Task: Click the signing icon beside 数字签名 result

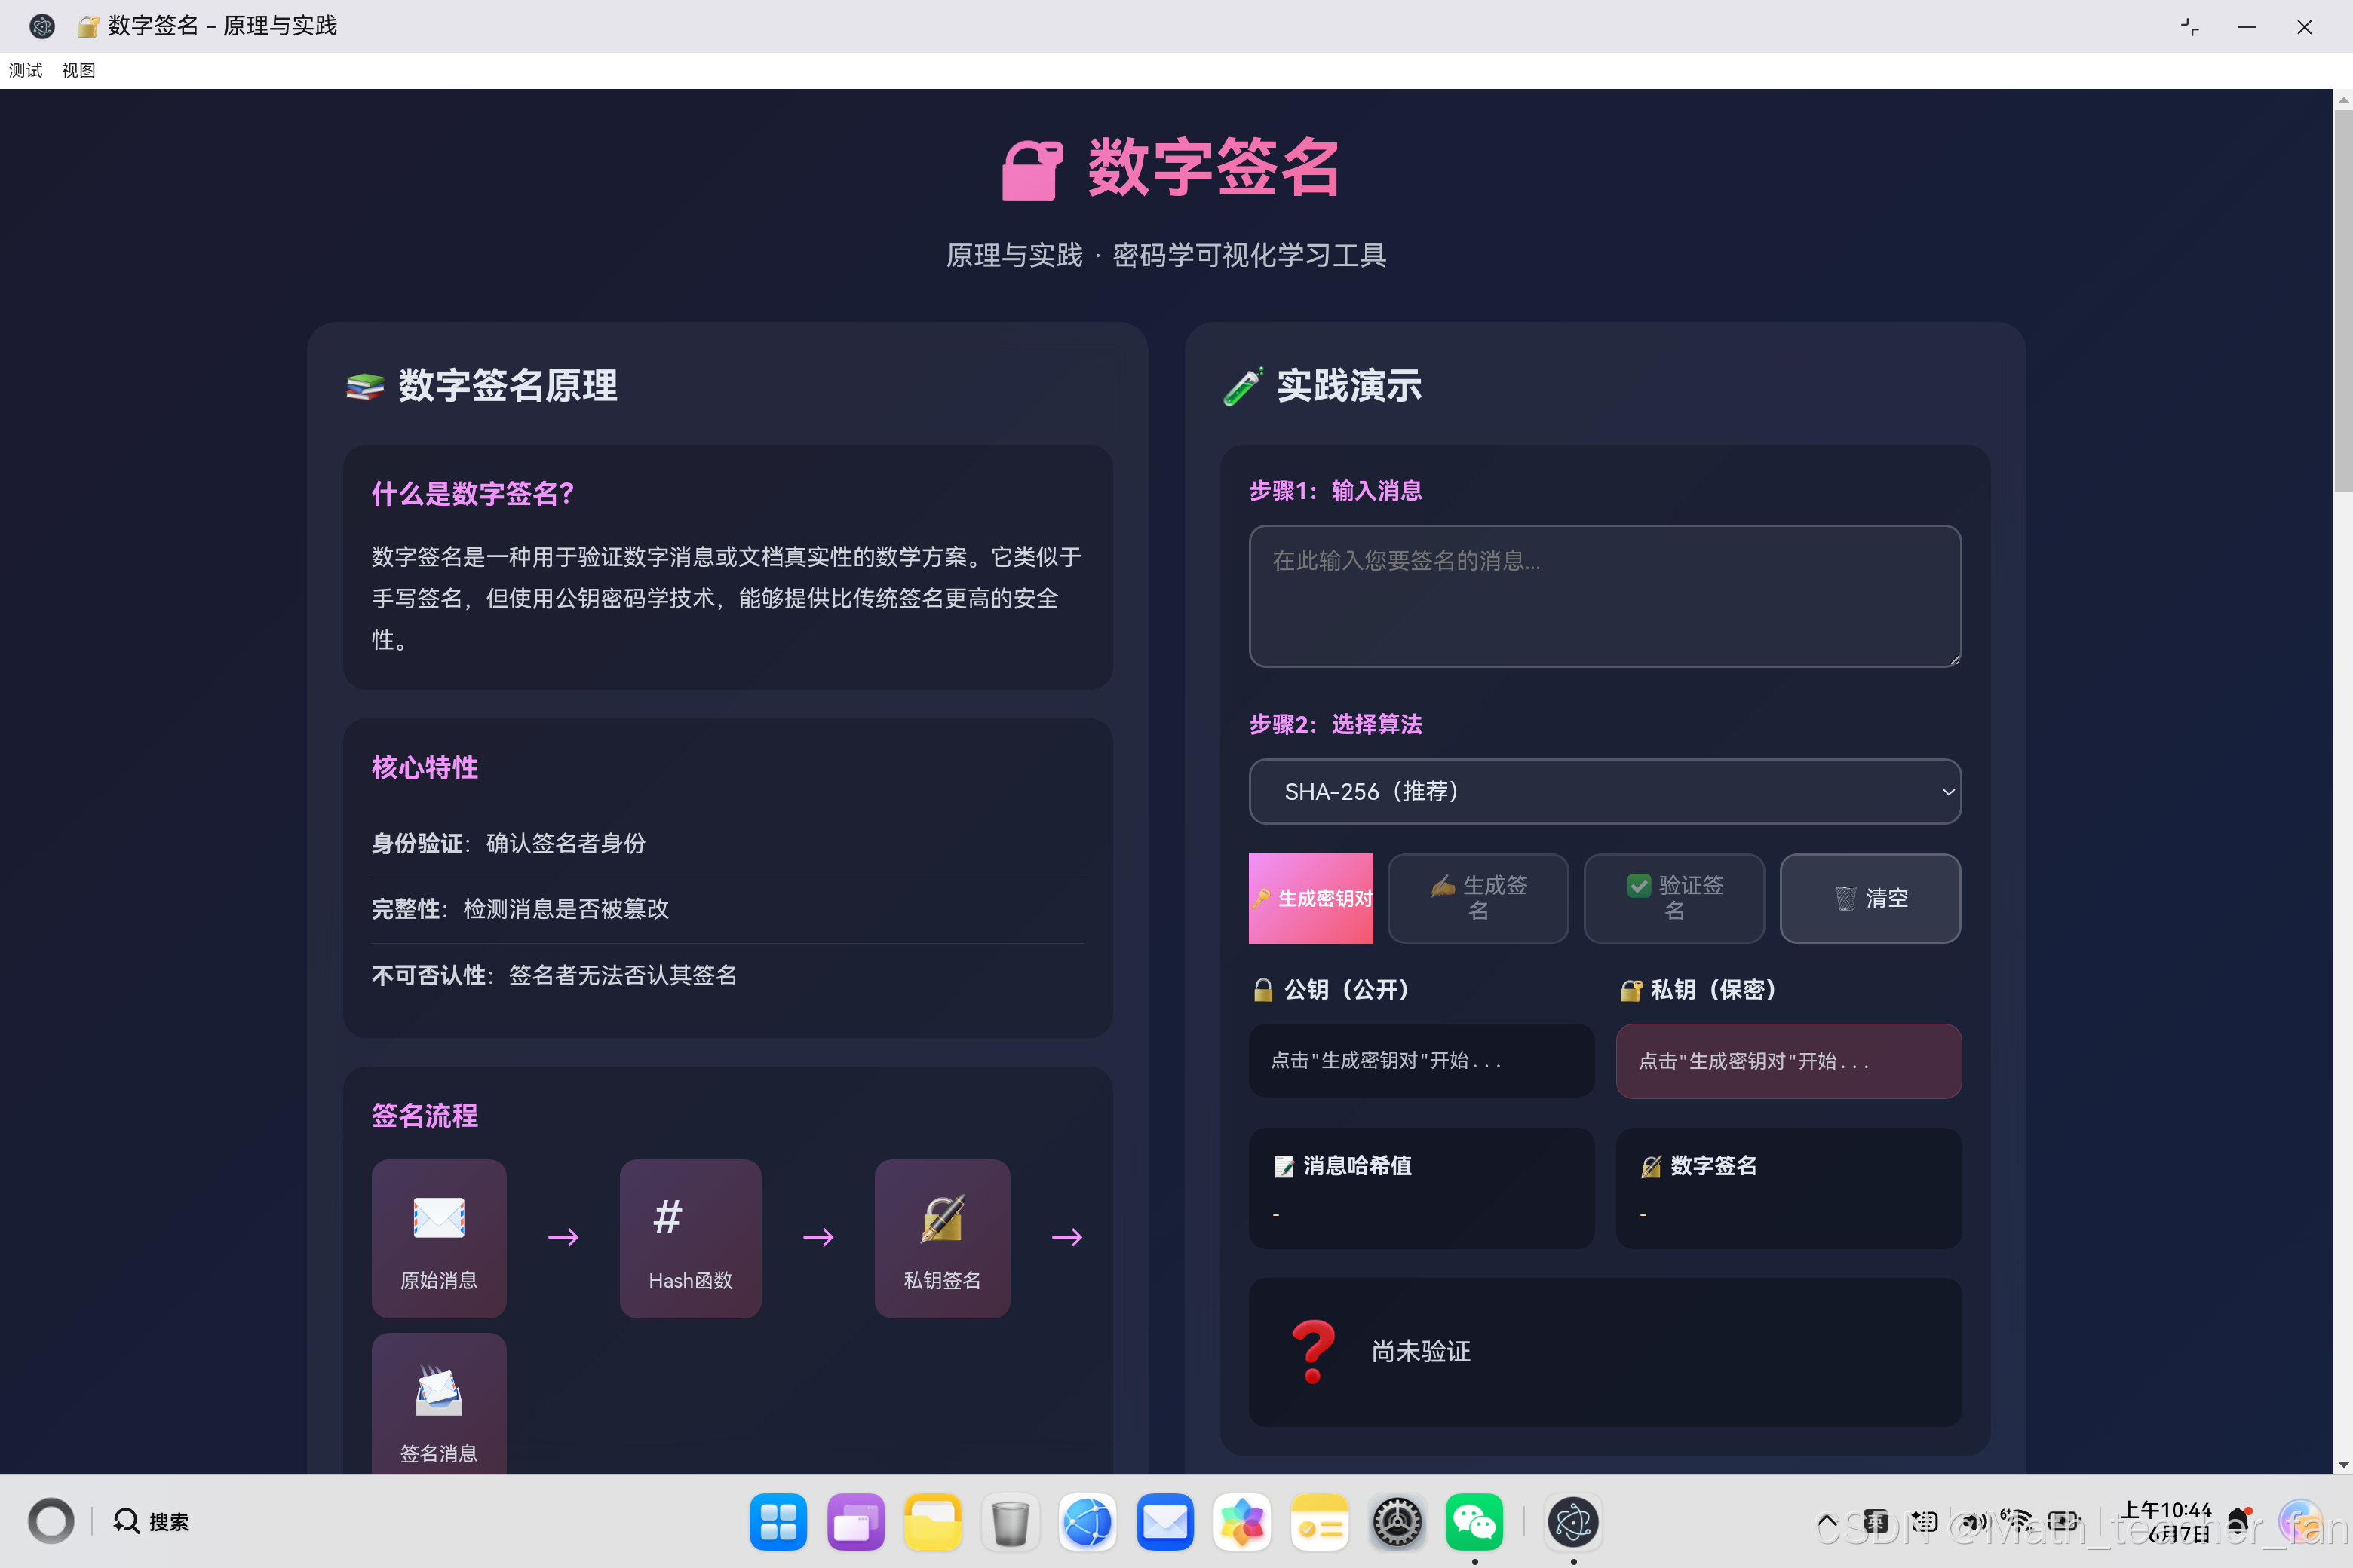Action: tap(1651, 1166)
